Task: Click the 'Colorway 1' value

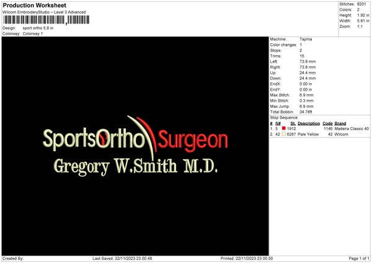Action: tap(33, 33)
